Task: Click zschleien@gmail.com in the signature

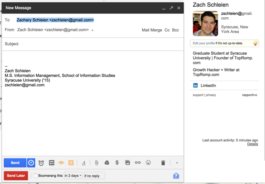Action: tap(24, 85)
